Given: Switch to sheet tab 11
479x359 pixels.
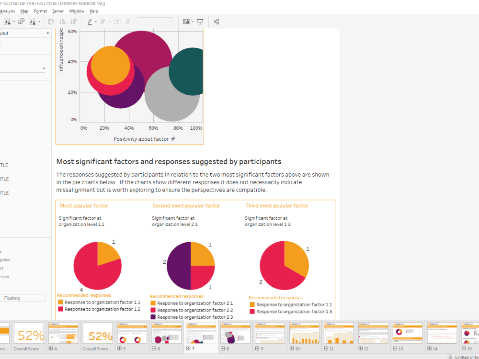Looking at the screenshot, I should [339, 337].
